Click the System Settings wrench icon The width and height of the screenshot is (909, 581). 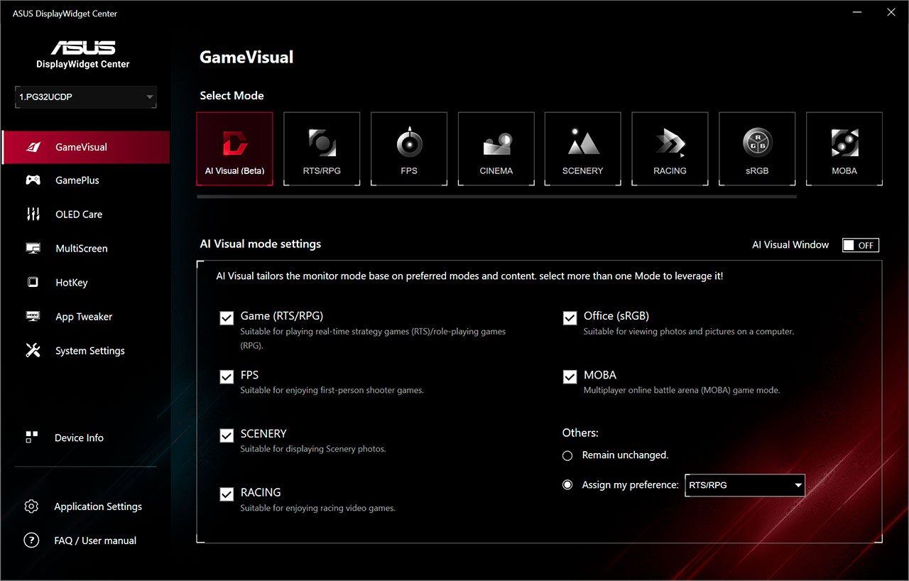point(33,351)
